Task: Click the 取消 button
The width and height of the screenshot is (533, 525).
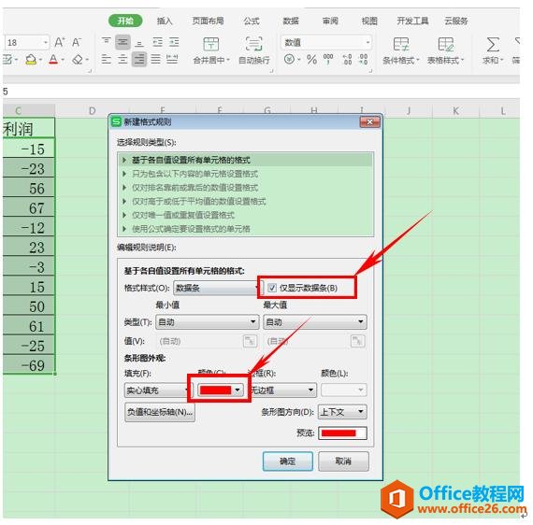Action: coord(343,461)
